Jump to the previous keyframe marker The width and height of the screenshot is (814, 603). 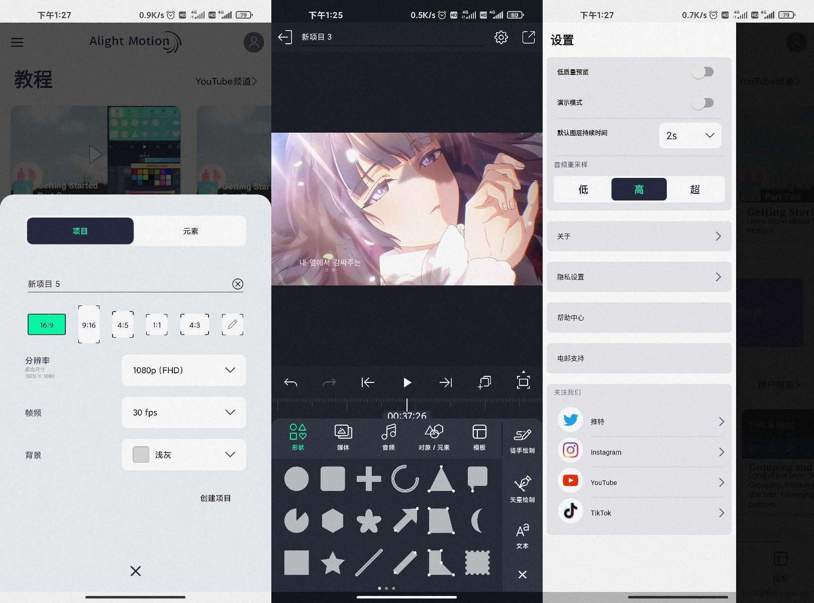point(368,382)
